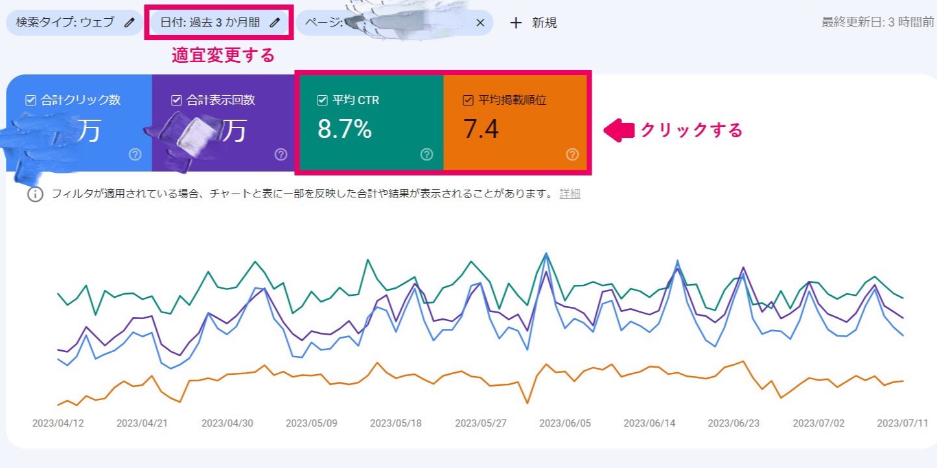Image resolution: width=937 pixels, height=468 pixels.
Task: Click the 2023/07/11 axis date label
Action: pos(903,423)
